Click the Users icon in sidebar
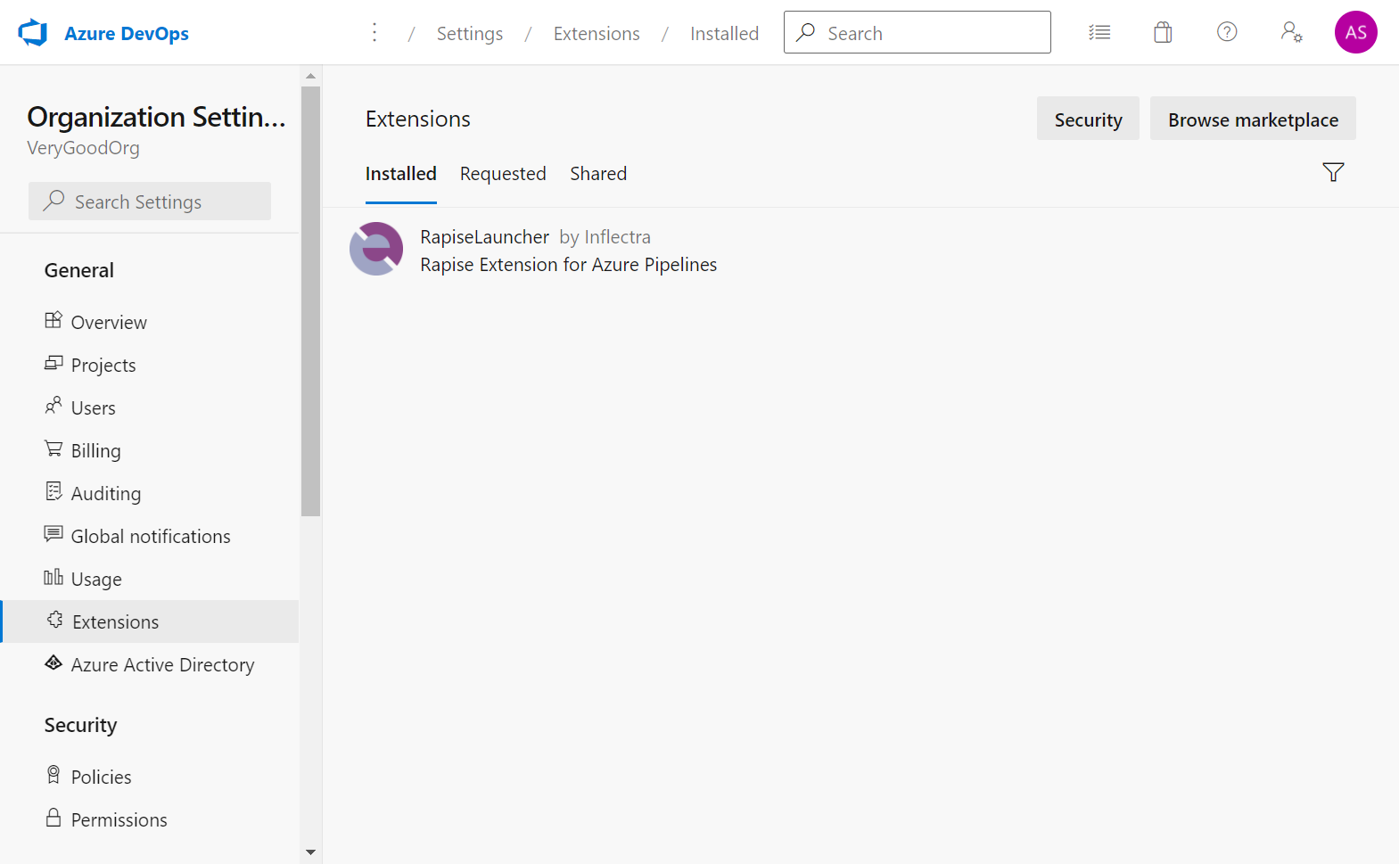Screen dimensions: 1399x864 click(53, 406)
